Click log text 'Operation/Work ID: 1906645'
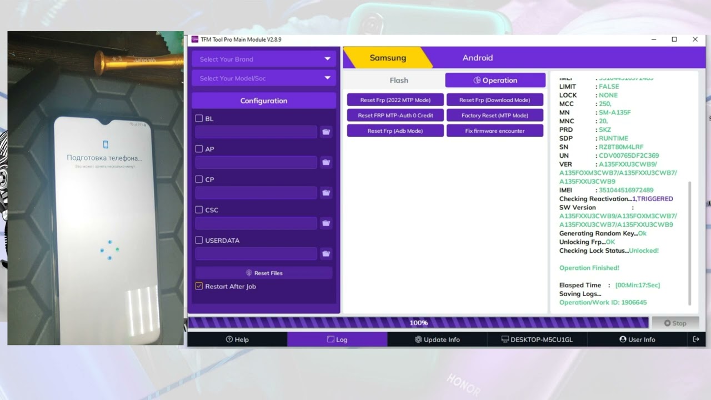Viewport: 711px width, 400px height. [x=603, y=302]
